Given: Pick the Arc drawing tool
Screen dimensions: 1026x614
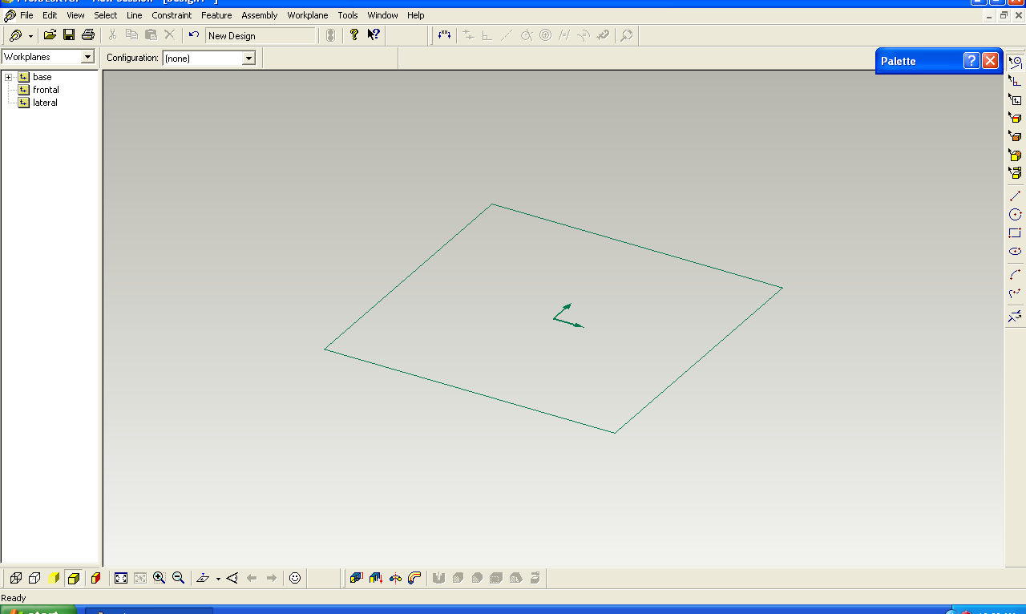Looking at the screenshot, I should [x=1016, y=274].
